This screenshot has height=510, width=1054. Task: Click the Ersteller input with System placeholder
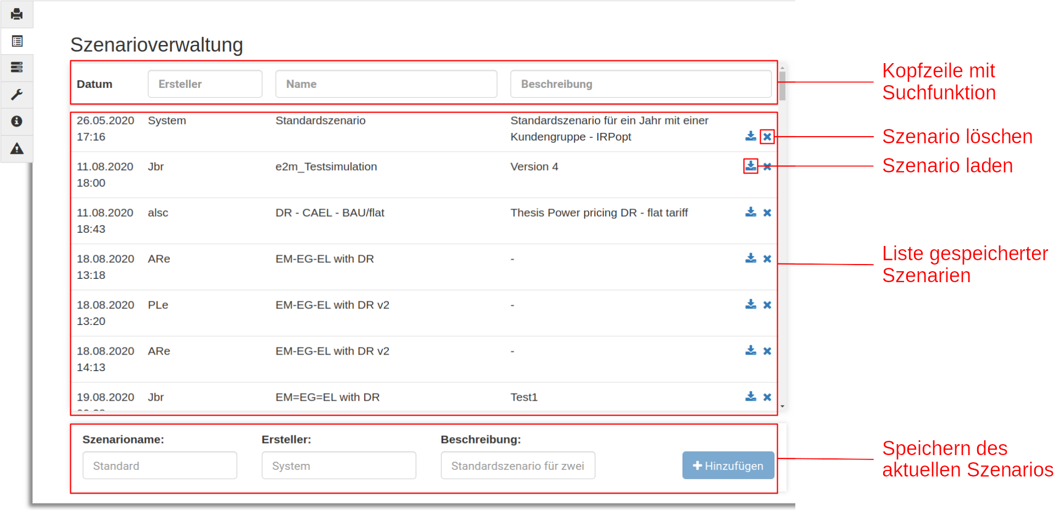coord(339,466)
